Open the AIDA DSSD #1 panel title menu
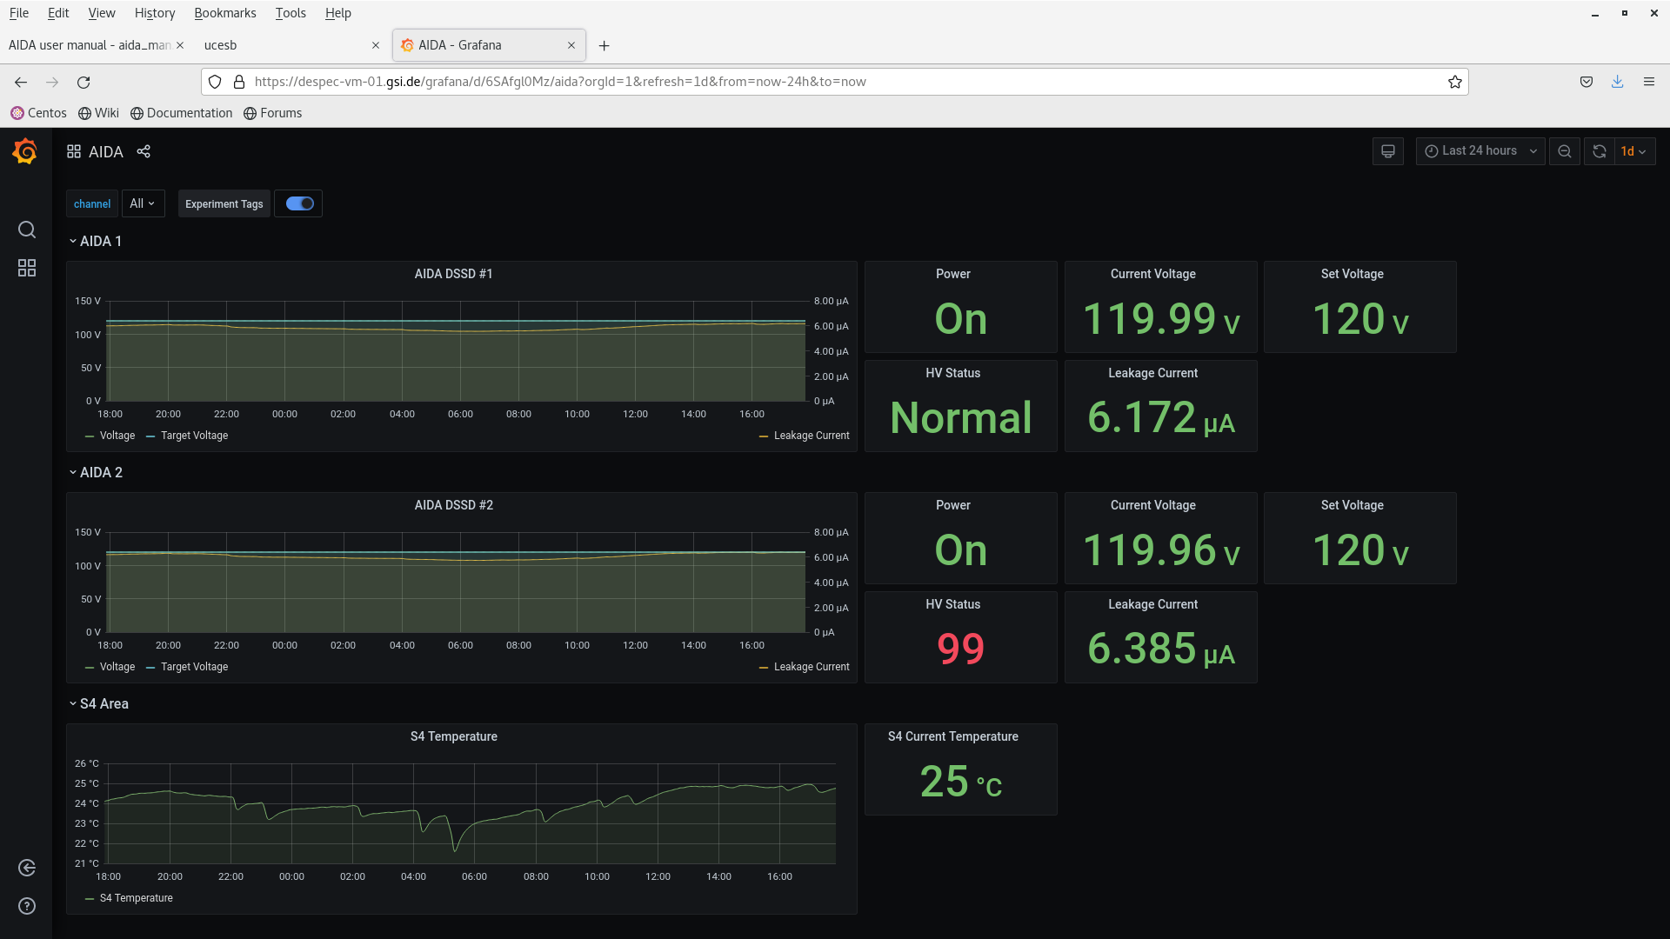 click(453, 274)
